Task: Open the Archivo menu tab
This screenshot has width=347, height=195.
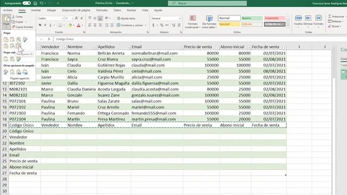Action: click(x=8, y=10)
